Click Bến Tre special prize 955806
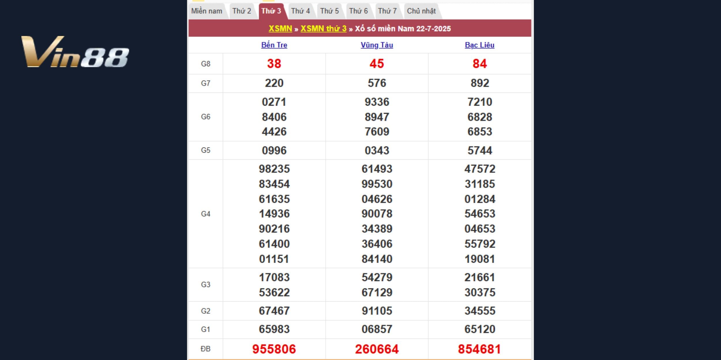Screen dimensions: 721x360 pyautogui.click(x=274, y=349)
